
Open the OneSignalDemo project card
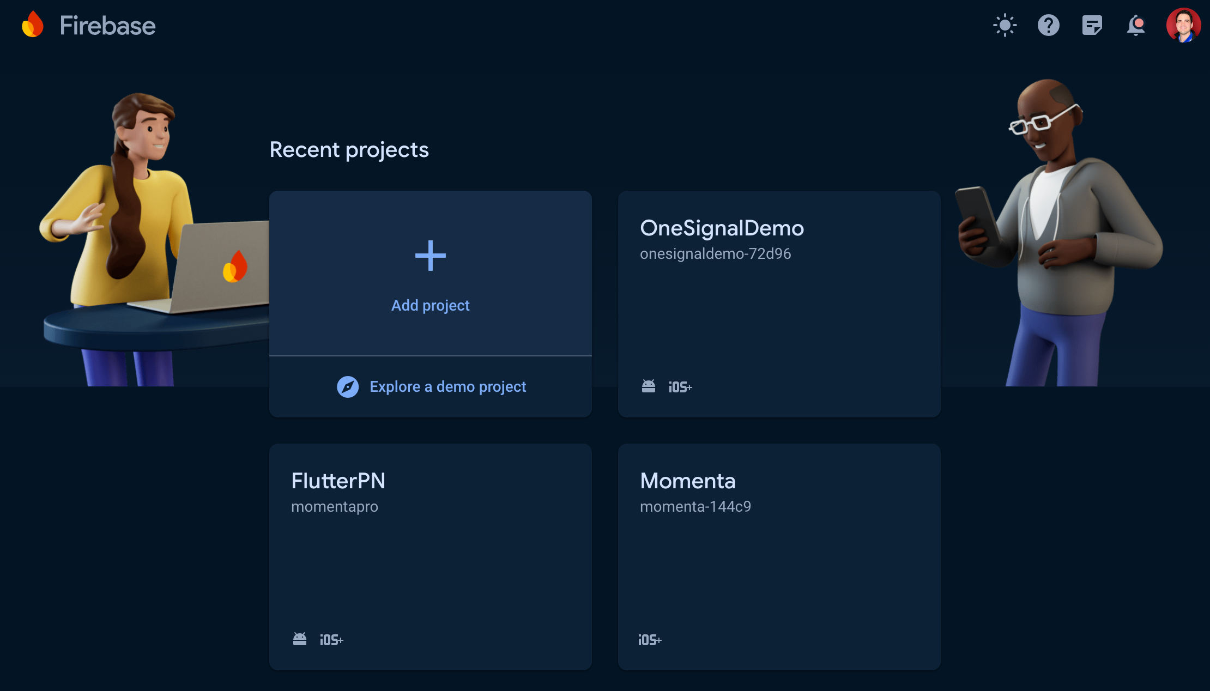click(779, 304)
